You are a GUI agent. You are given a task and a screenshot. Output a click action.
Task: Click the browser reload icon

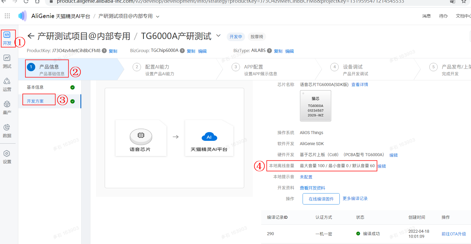[26, 1]
